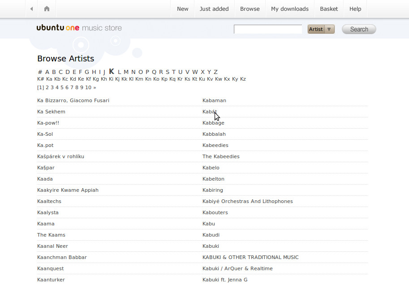Browse artists starting with letter Z
Screen dimensions: 409x285
click(215, 72)
